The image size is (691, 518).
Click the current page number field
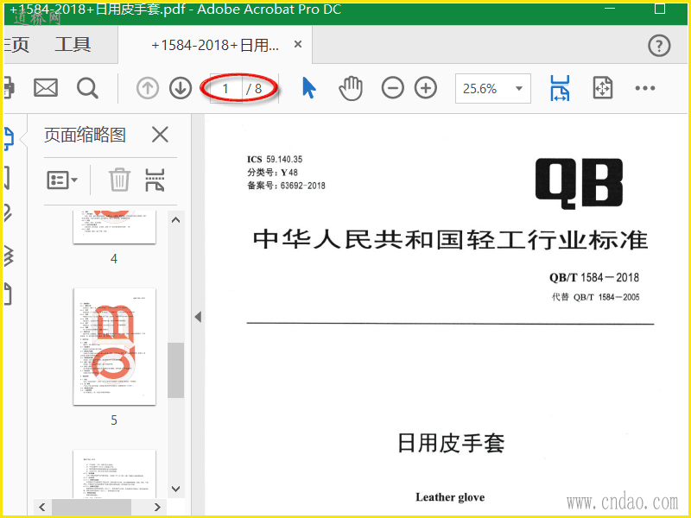tap(225, 89)
